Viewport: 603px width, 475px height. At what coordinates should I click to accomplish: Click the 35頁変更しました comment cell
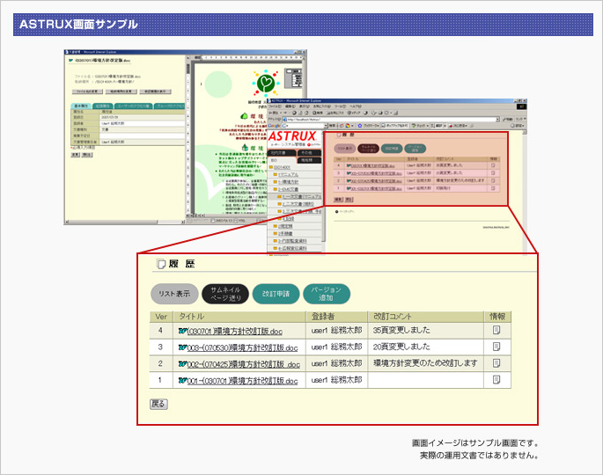[x=425, y=330]
